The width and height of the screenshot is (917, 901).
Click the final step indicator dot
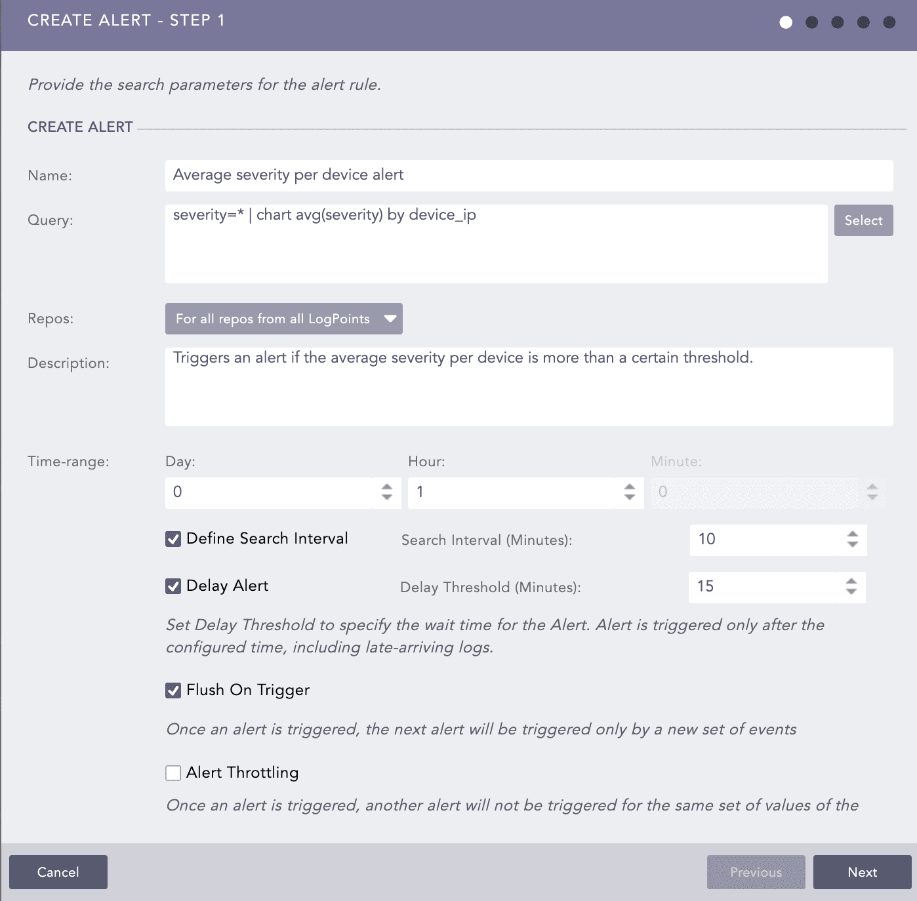point(889,21)
